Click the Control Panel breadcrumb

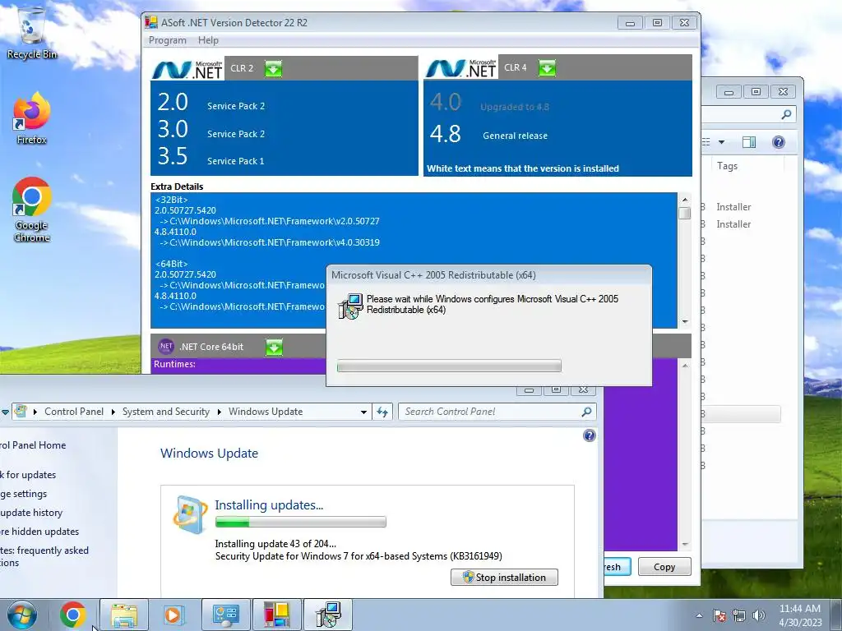[x=74, y=412]
